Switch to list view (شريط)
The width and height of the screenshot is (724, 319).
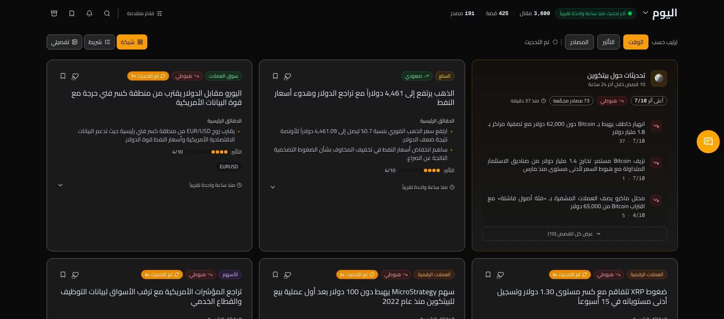pos(99,42)
